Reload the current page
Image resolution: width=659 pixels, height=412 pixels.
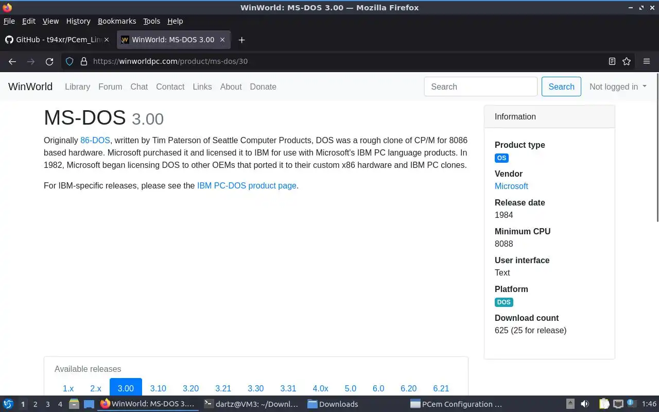[x=49, y=61]
